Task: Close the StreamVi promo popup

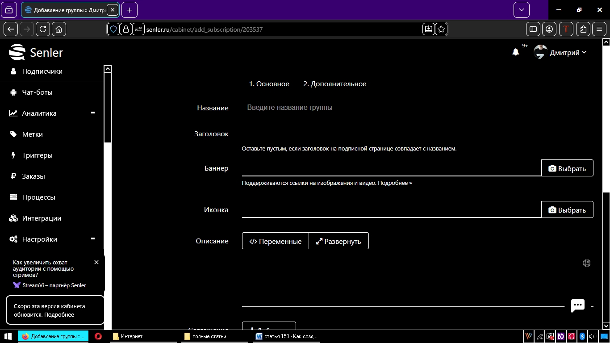Action: coord(96,262)
